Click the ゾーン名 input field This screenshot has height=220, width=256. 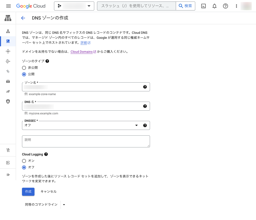tap(82, 87)
